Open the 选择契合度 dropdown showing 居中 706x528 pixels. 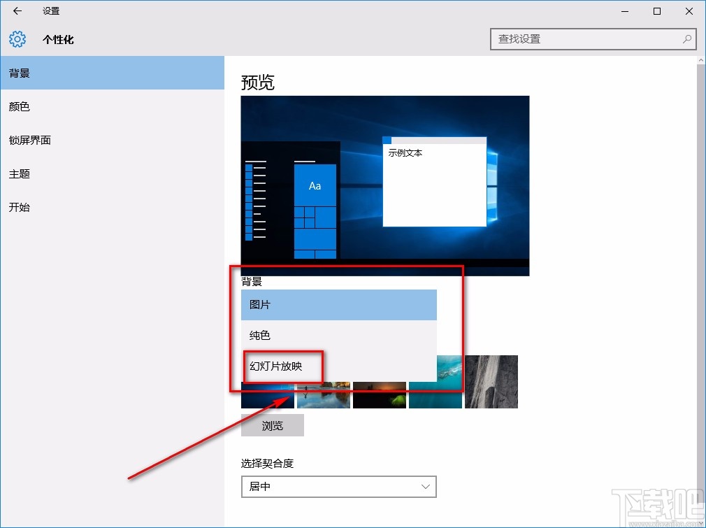pyautogui.click(x=338, y=487)
